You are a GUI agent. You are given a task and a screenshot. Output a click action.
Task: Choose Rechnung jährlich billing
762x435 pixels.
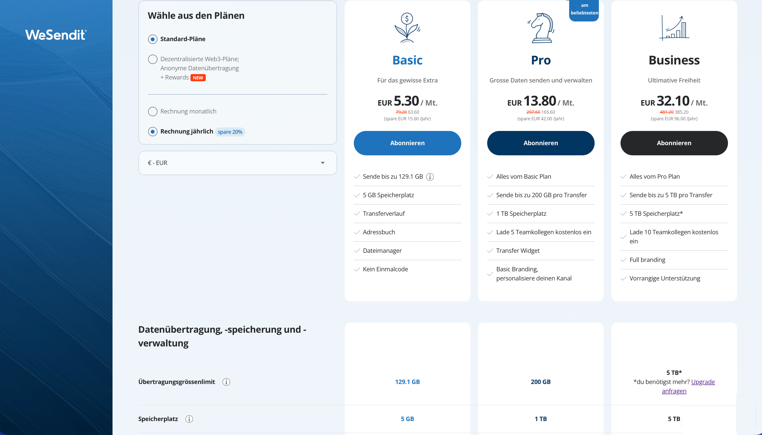(x=153, y=131)
